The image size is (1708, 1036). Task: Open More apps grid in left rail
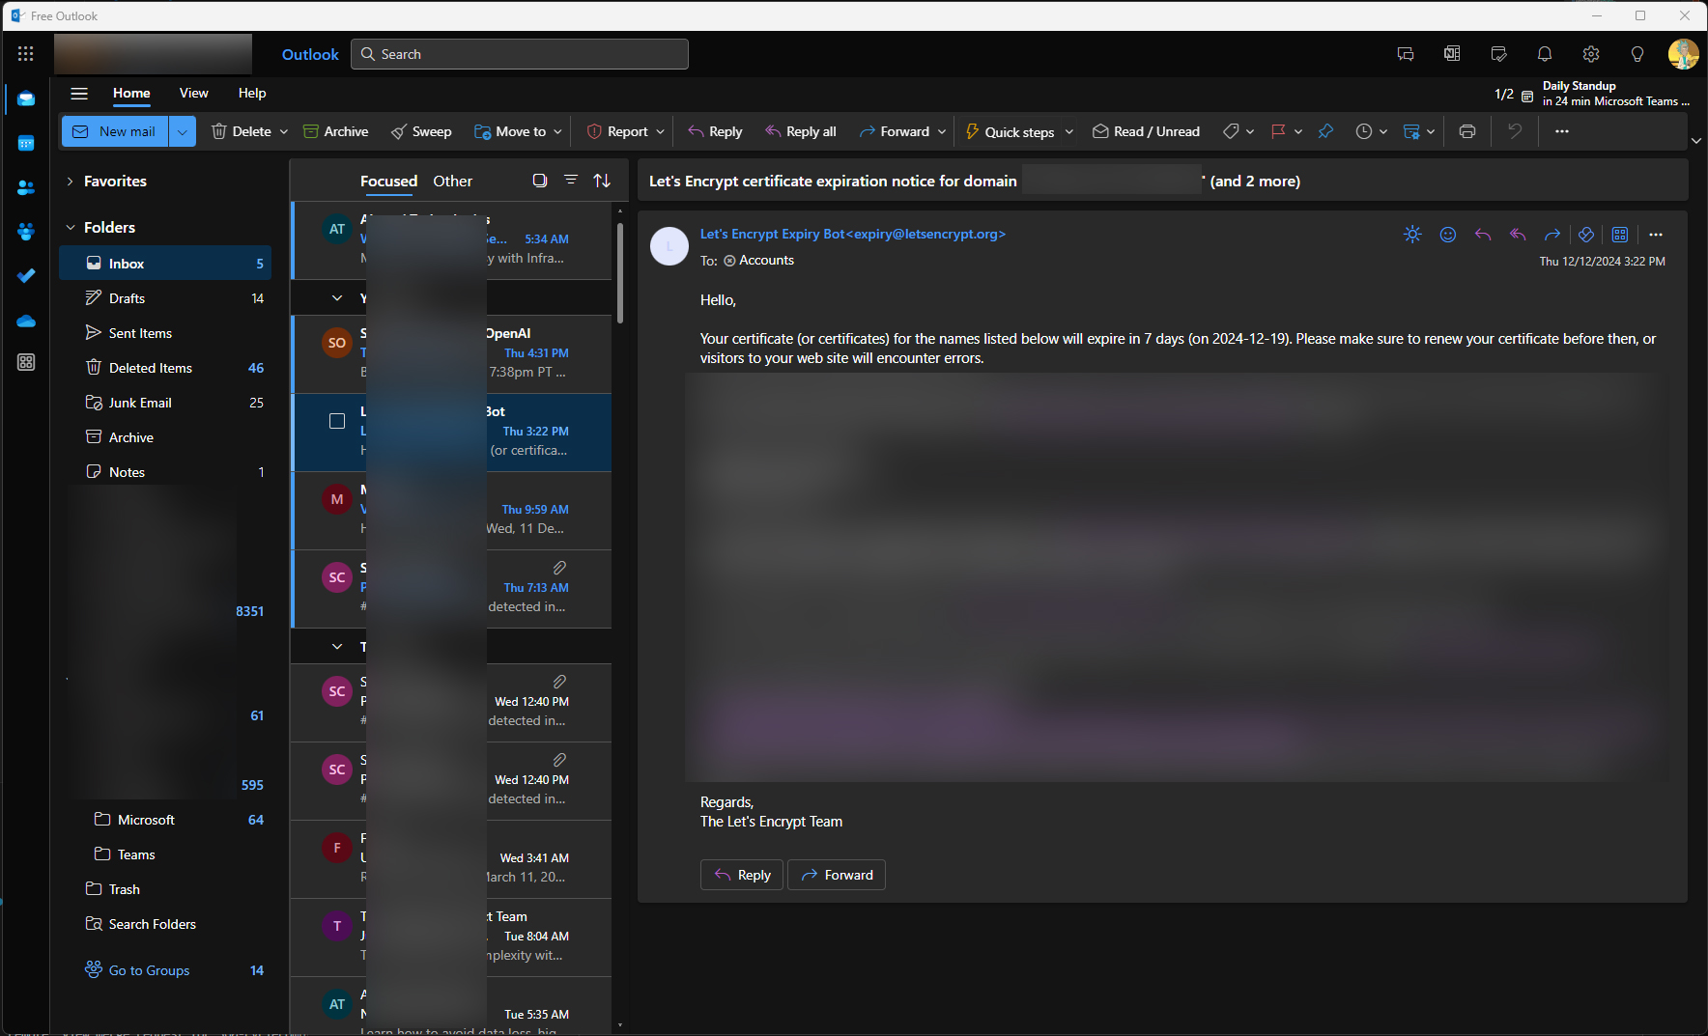[x=26, y=362]
